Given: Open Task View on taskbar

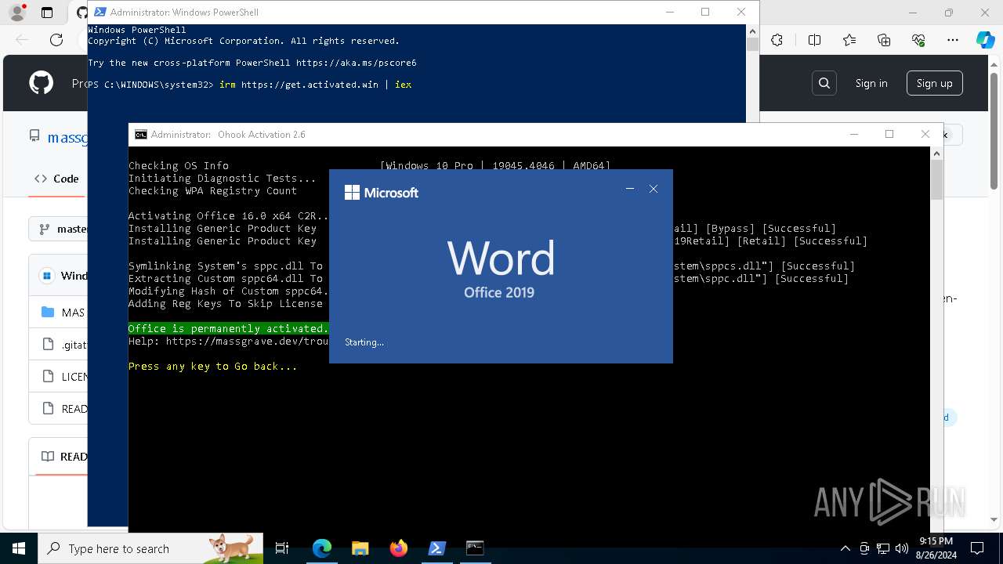Looking at the screenshot, I should [282, 548].
